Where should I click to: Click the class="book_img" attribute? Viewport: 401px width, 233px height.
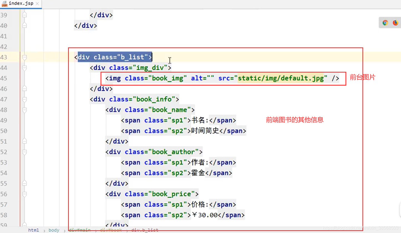click(x=156, y=78)
